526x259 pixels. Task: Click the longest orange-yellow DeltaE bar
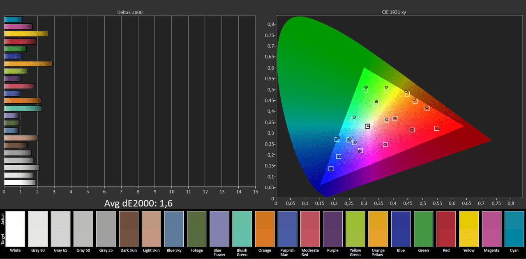(28, 64)
